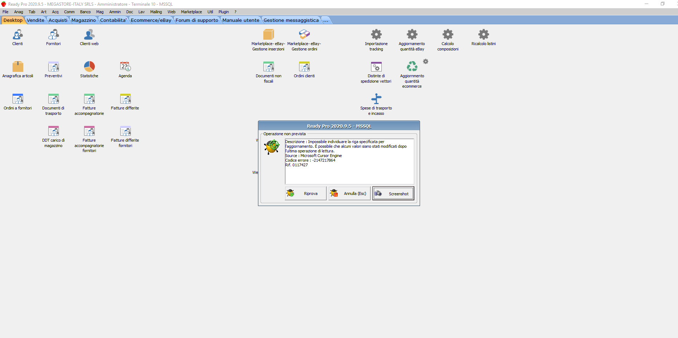Image resolution: width=678 pixels, height=338 pixels.
Task: Open the Acq menu
Action: tap(55, 12)
